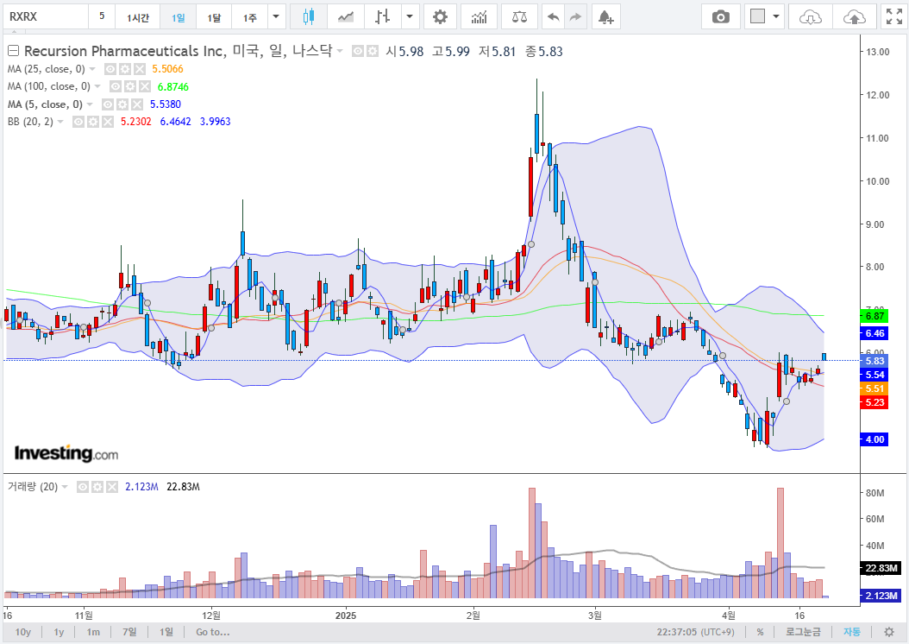This screenshot has width=909, height=644.
Task: Open compare symbols scales icon
Action: pos(519,16)
